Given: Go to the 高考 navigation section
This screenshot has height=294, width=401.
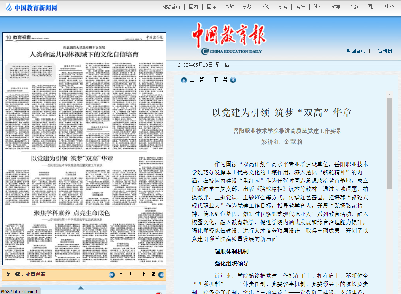Looking at the screenshot, I should tap(282, 7).
